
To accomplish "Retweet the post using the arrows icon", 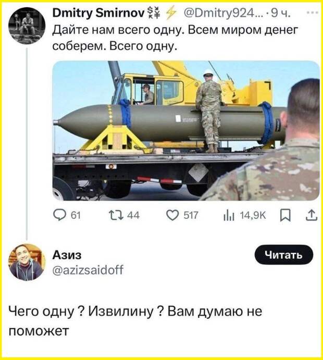I will [116, 215].
